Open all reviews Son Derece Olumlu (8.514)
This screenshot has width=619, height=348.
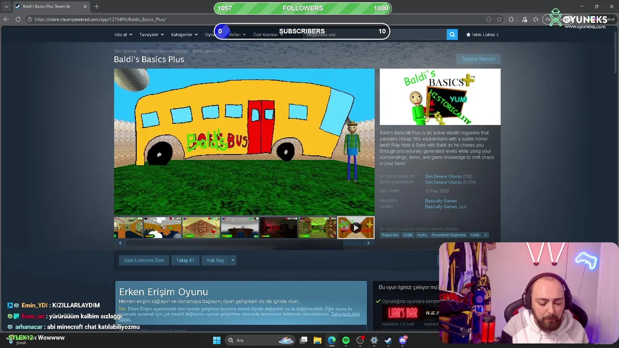(x=450, y=182)
